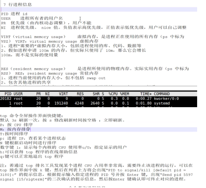Click the PR column header

coord(38,94)
